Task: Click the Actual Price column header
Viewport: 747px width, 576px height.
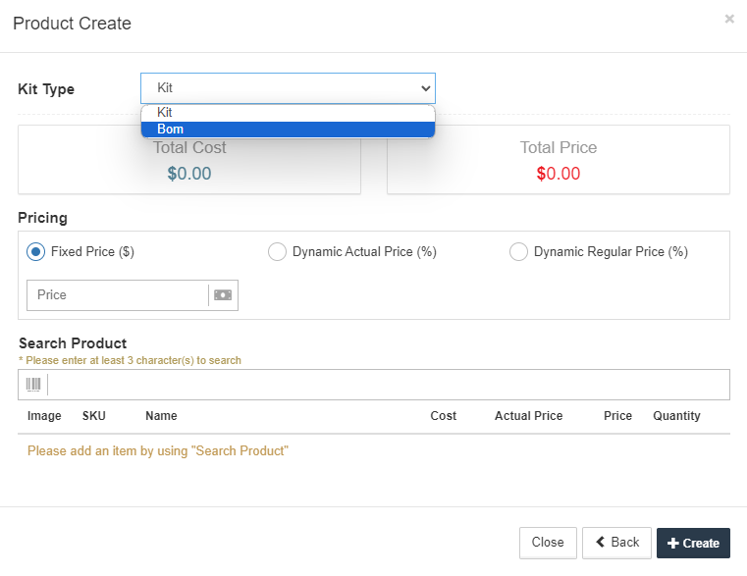Action: pyautogui.click(x=528, y=416)
